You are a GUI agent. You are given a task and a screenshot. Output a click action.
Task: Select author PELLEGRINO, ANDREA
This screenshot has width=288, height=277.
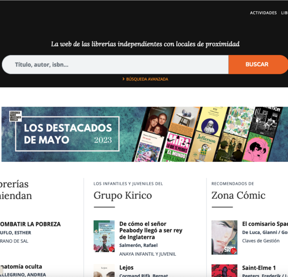click(23, 275)
